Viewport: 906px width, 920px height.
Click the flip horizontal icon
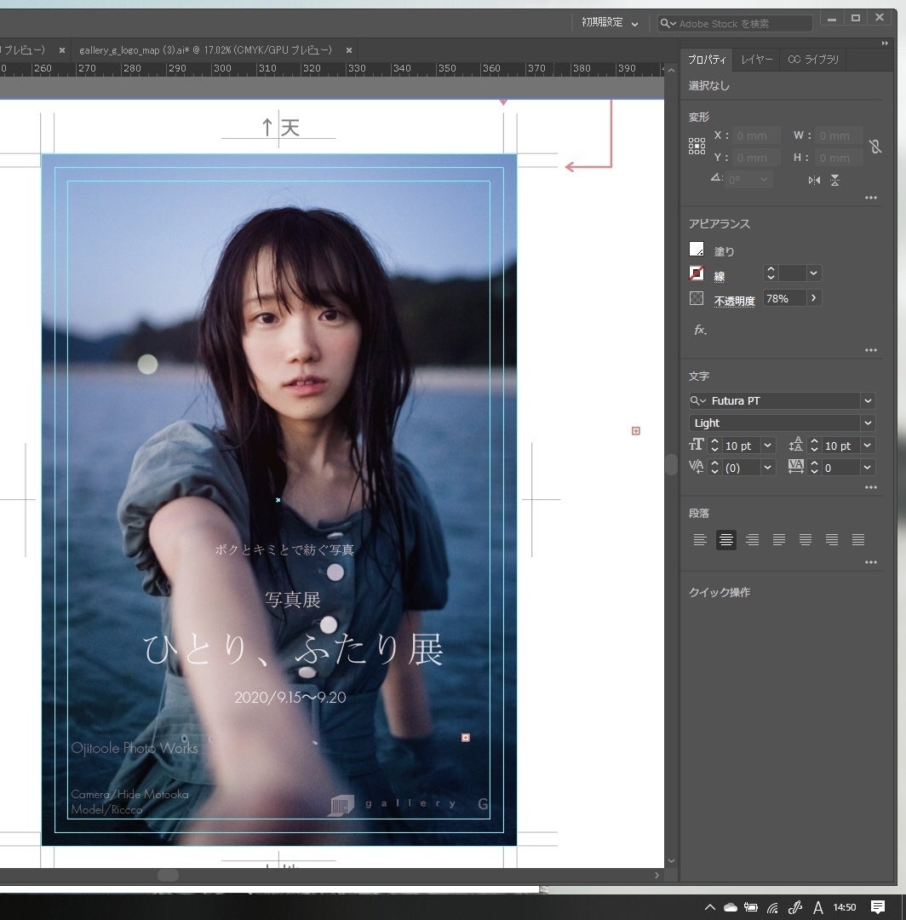tap(814, 180)
